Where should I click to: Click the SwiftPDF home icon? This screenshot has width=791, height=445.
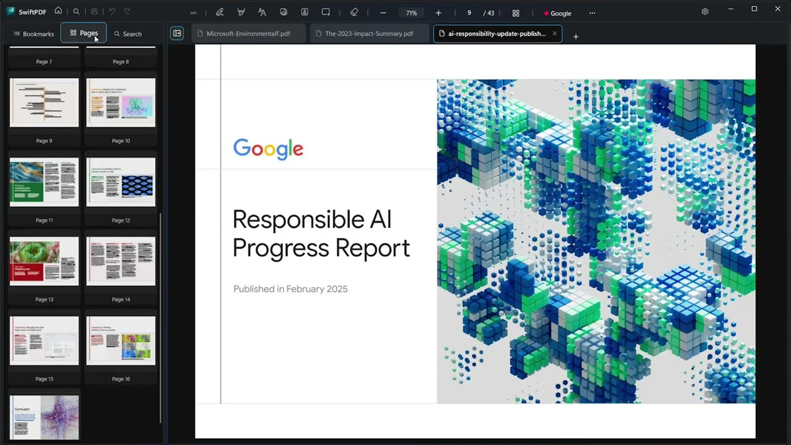(x=57, y=11)
